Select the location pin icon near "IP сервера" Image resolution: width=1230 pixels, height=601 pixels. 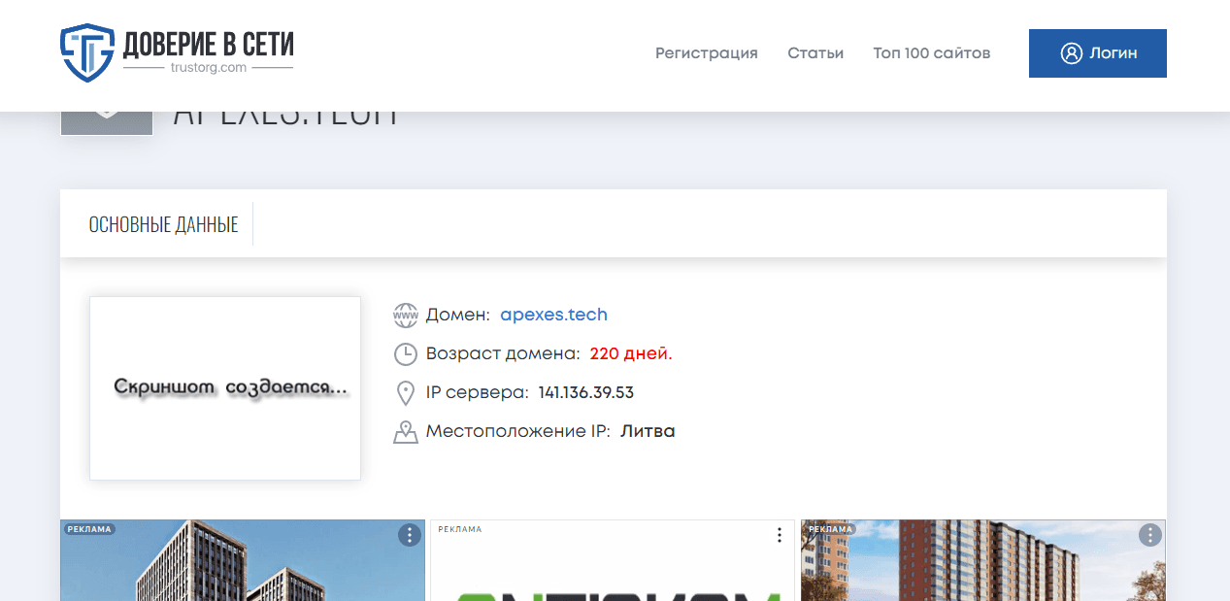(406, 392)
